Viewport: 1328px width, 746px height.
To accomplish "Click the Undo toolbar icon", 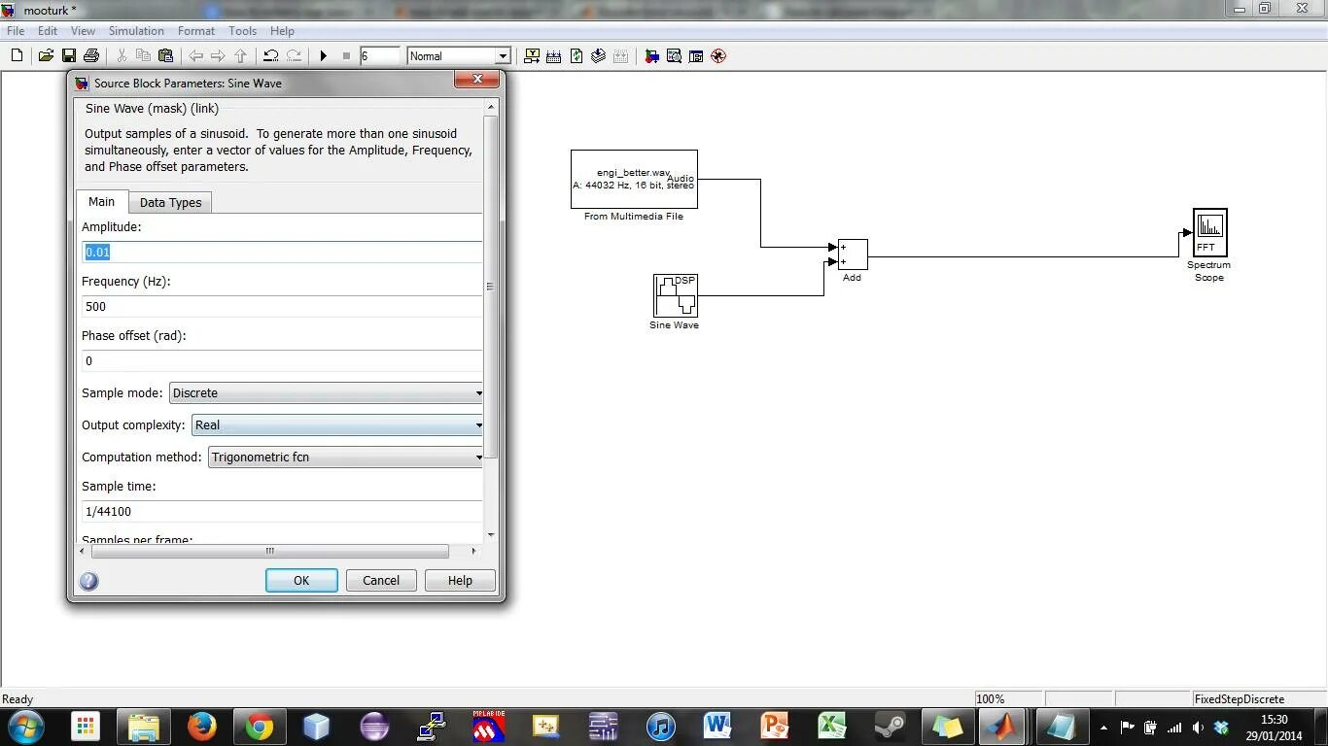I will tap(271, 56).
